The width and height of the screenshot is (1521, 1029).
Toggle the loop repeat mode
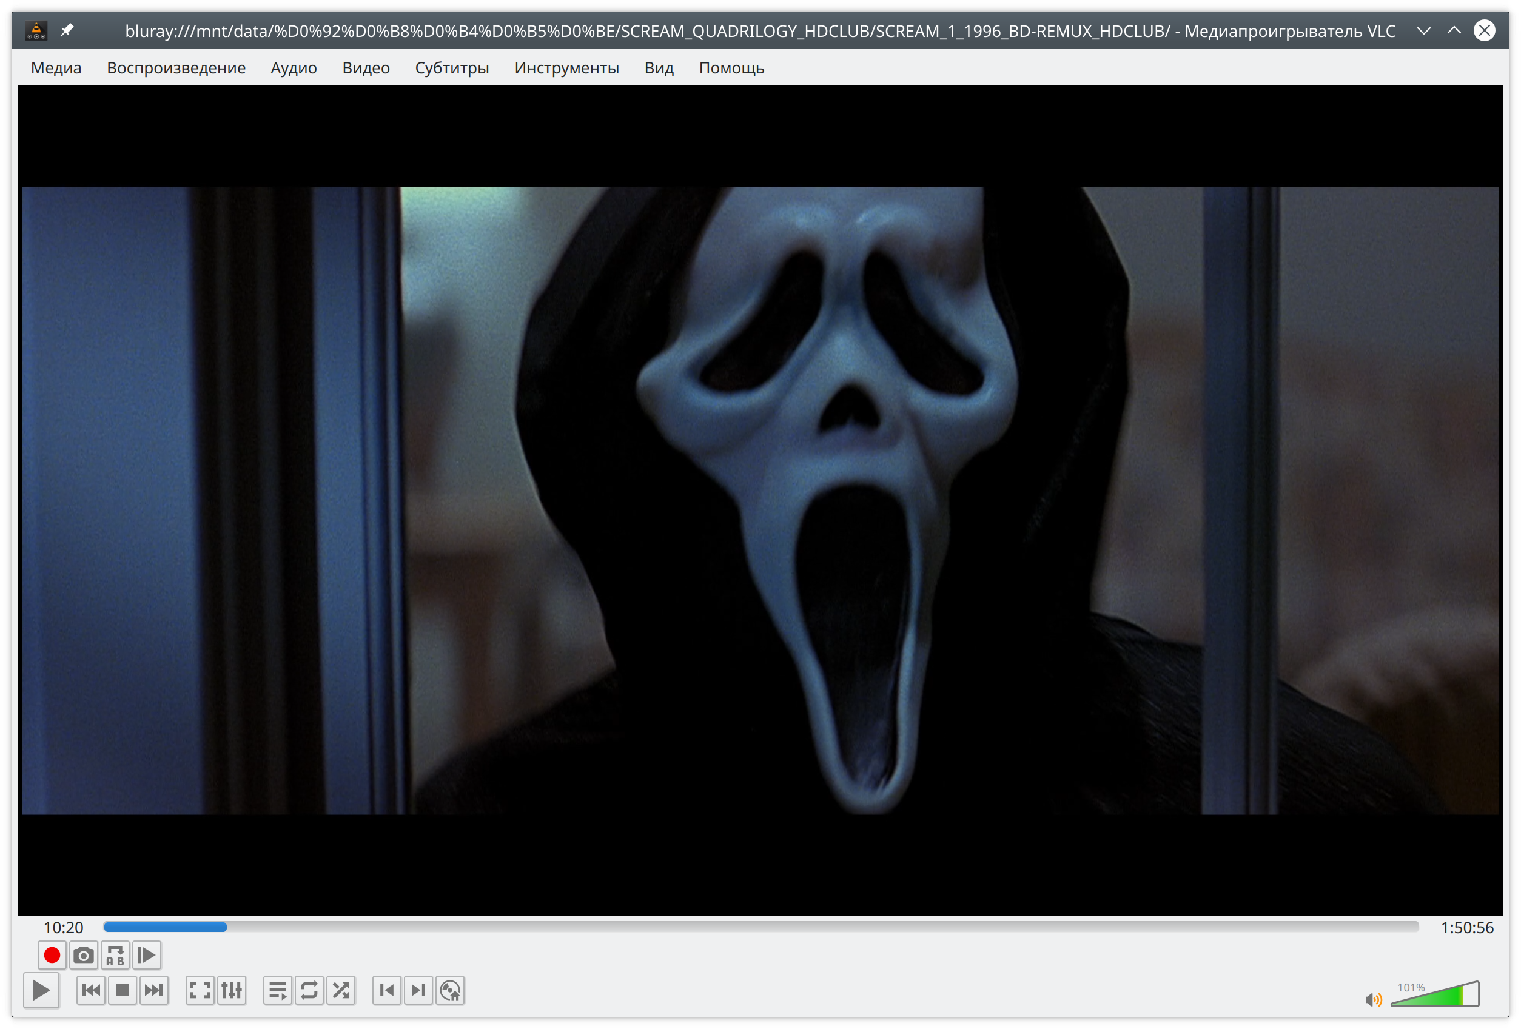click(309, 990)
